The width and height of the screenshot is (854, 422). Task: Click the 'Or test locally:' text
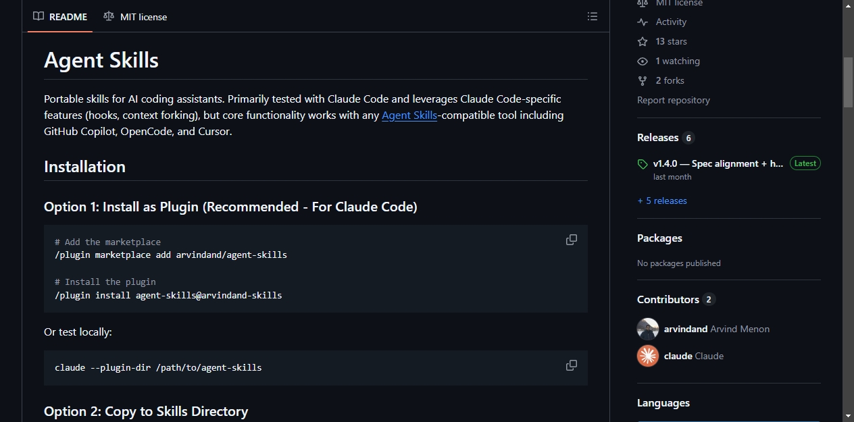(78, 332)
